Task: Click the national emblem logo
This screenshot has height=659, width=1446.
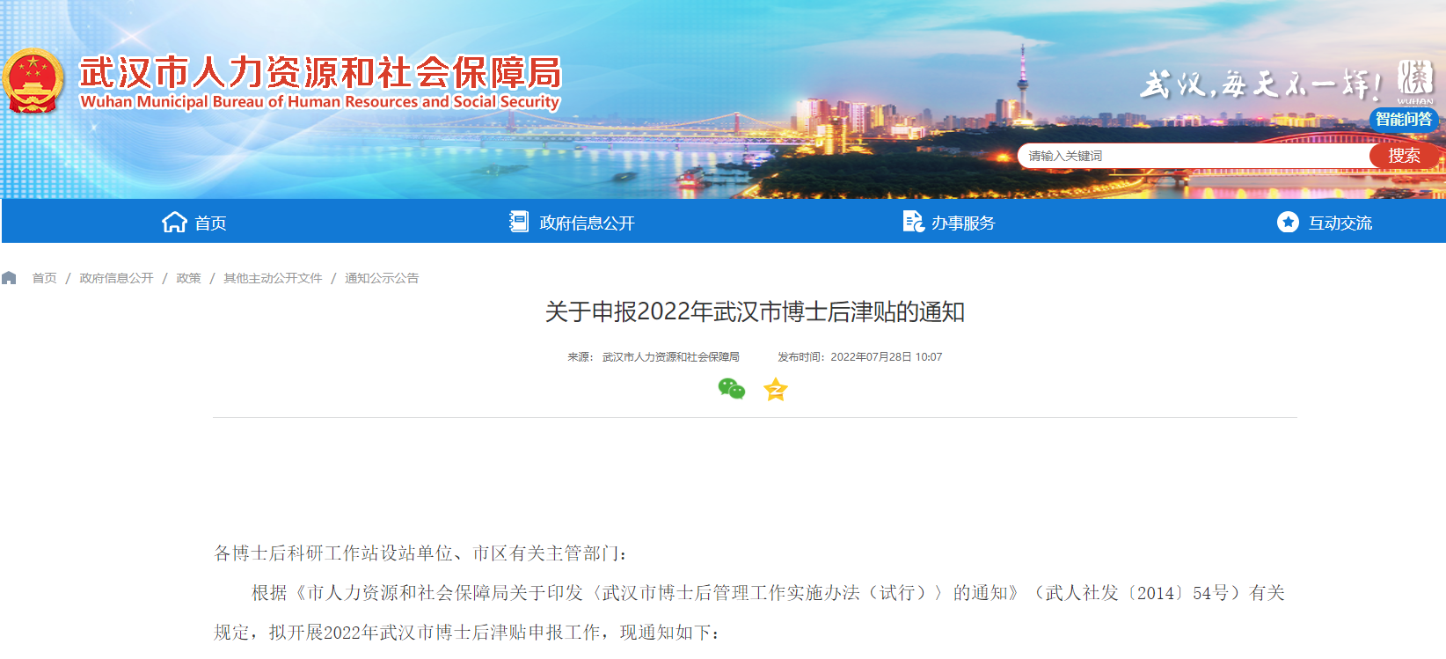Action: (33, 81)
